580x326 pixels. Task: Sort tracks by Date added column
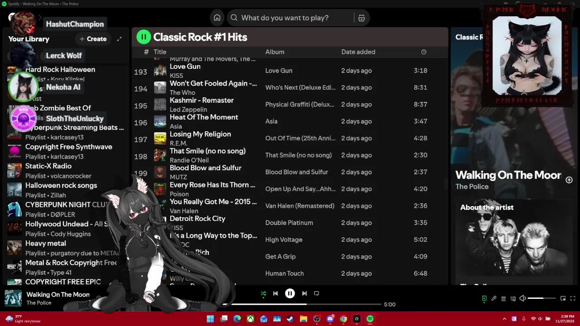tap(358, 52)
